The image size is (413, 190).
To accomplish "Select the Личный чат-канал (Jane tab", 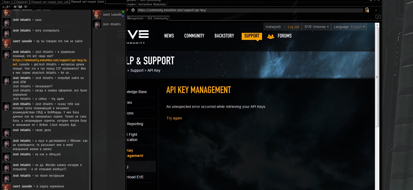I will tap(88, 2).
